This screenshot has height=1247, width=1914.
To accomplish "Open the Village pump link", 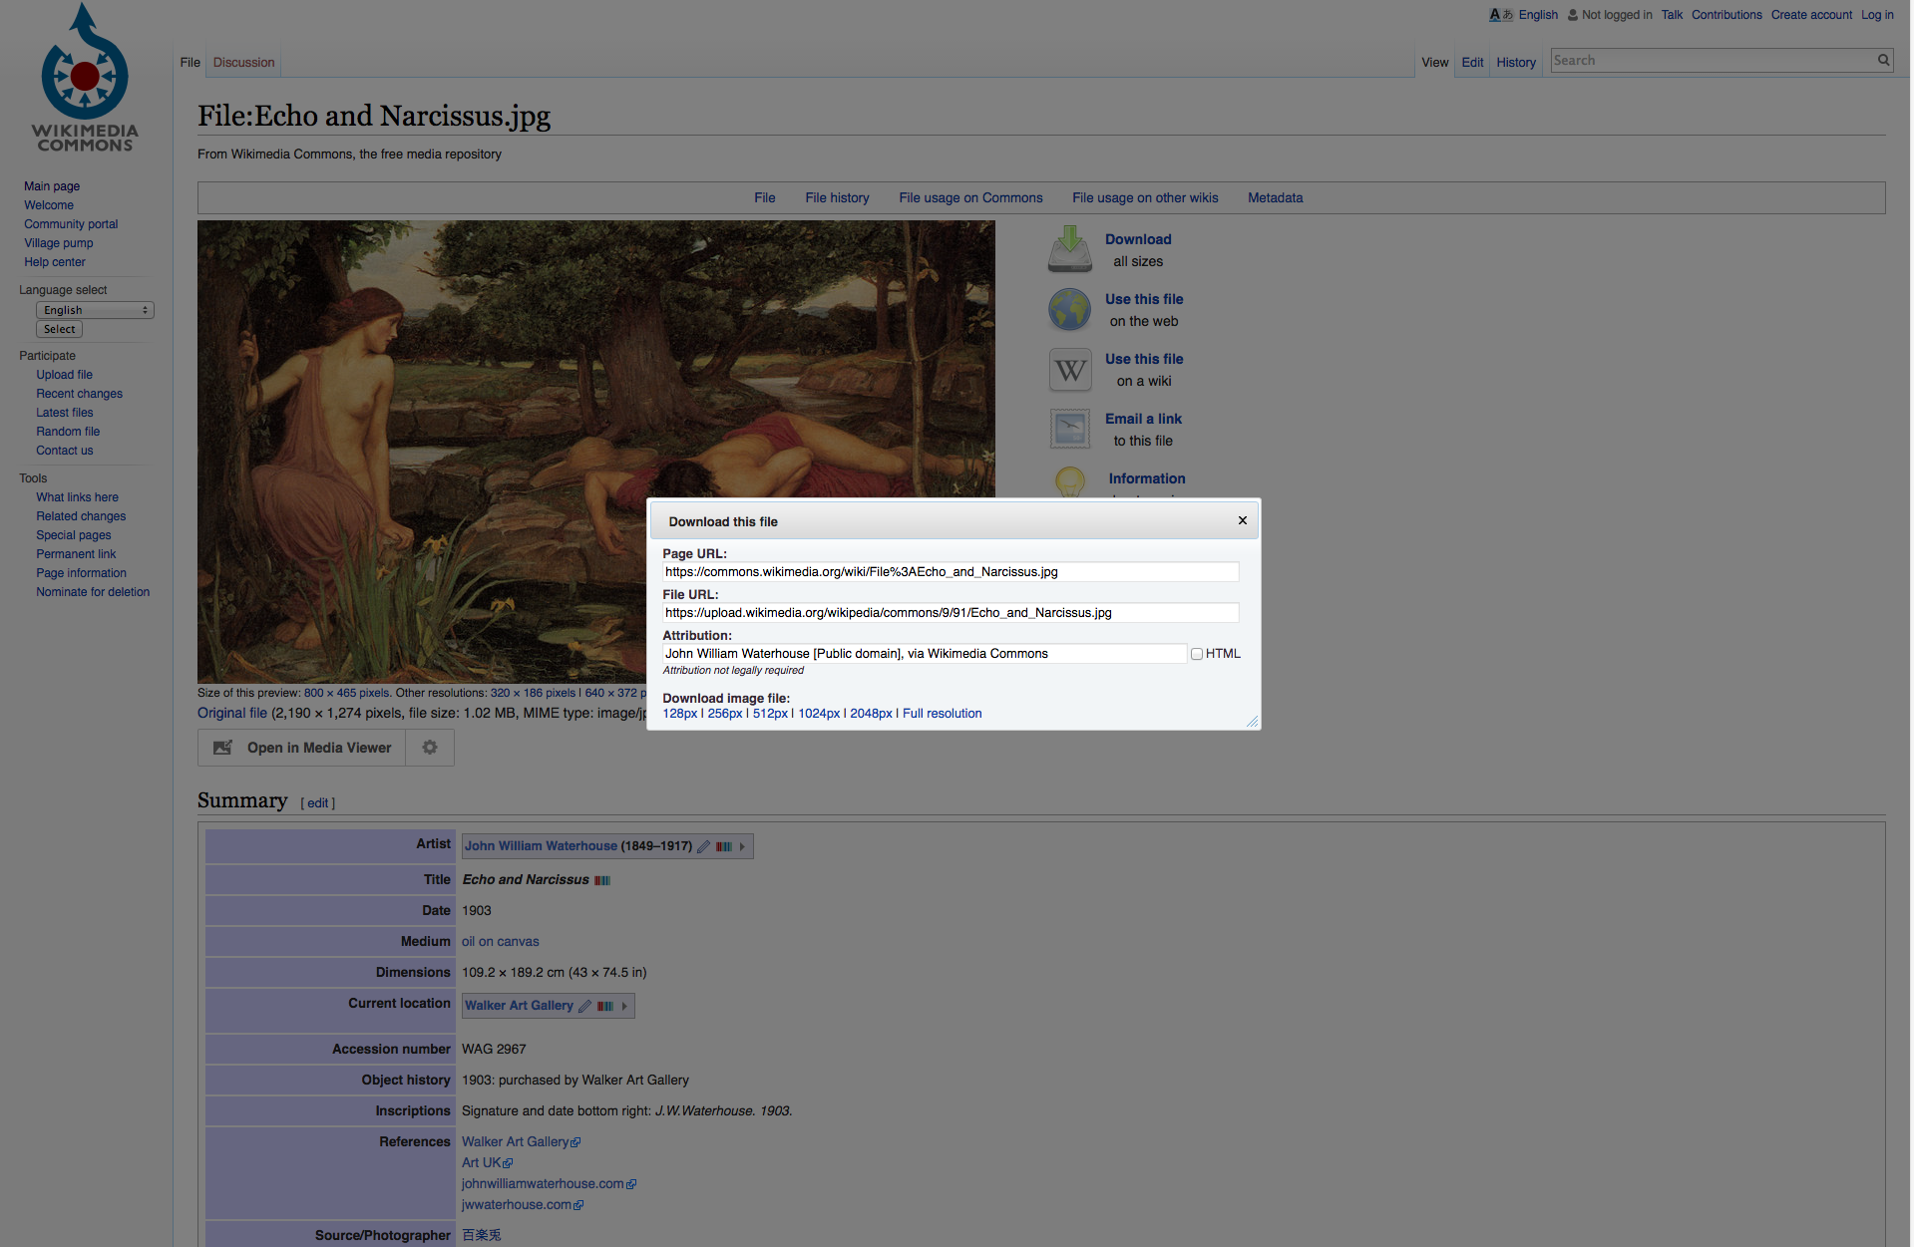I will tap(58, 243).
